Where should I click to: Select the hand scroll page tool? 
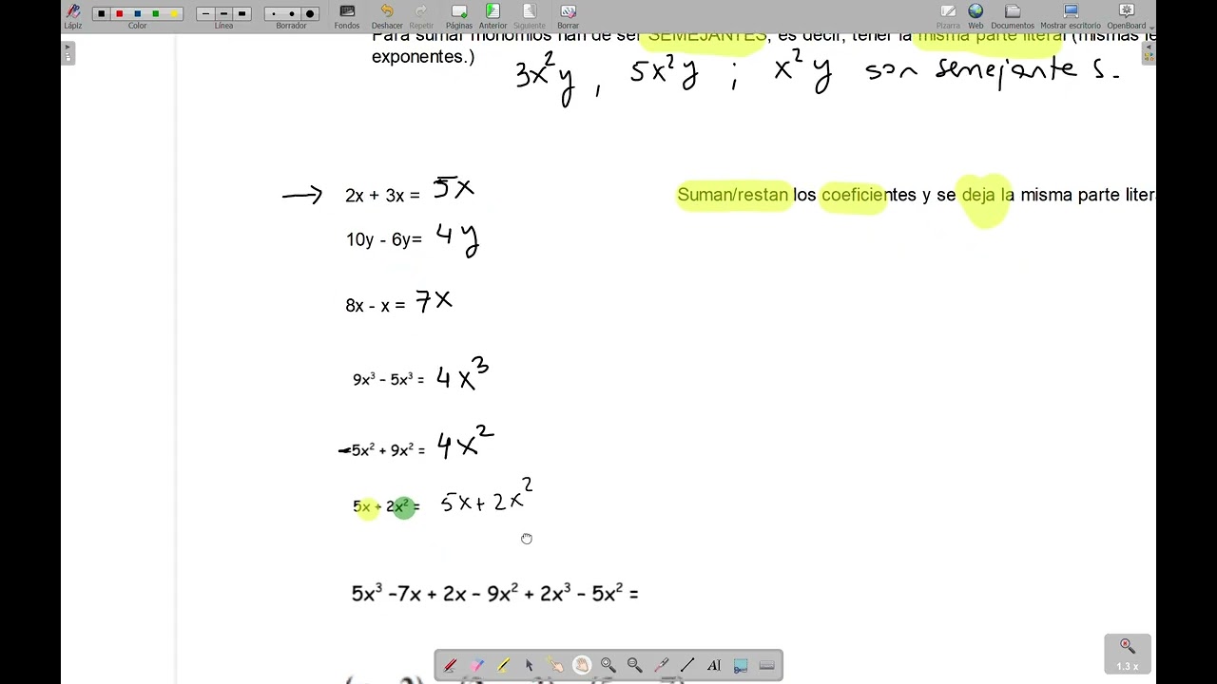[x=582, y=665]
